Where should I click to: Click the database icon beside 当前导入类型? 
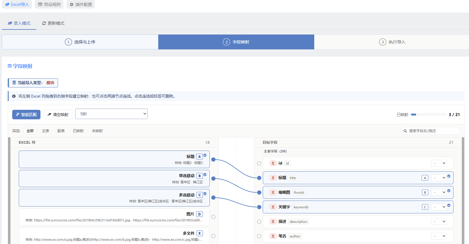coord(14,83)
